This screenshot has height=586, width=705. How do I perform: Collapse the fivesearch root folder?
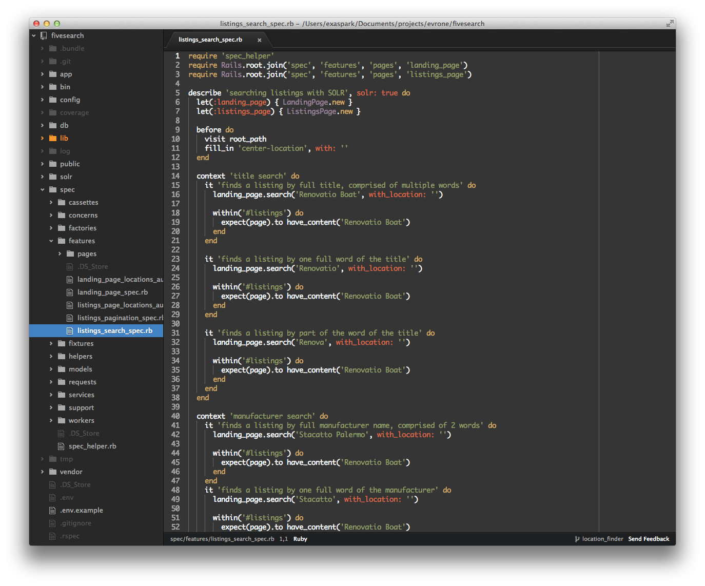pyautogui.click(x=34, y=35)
